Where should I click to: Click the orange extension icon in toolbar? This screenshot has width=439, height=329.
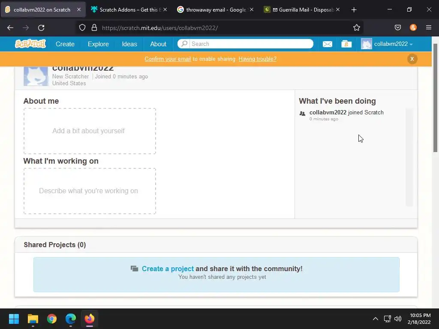(413, 27)
